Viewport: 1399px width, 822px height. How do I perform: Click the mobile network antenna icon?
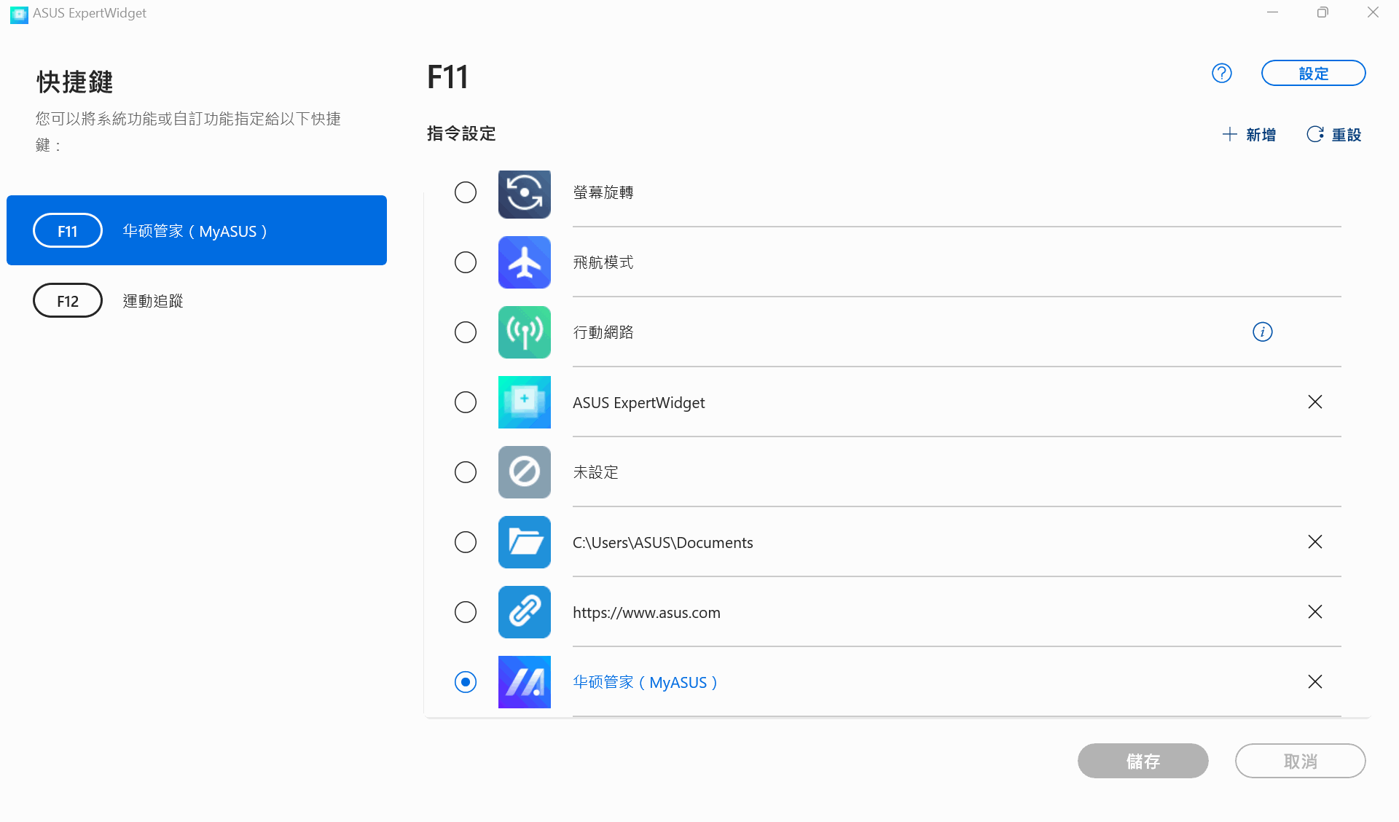pyautogui.click(x=524, y=332)
